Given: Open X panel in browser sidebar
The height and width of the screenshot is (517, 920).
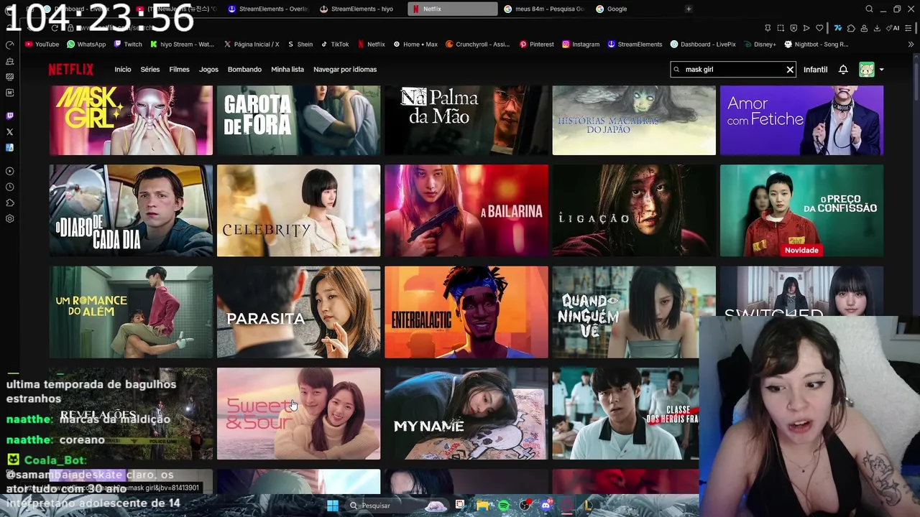Looking at the screenshot, I should point(9,132).
